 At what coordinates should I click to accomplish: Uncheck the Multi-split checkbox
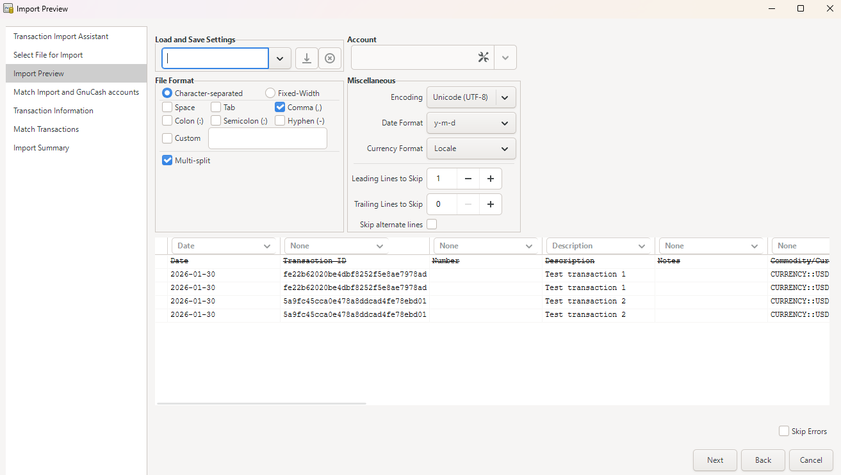click(x=167, y=161)
